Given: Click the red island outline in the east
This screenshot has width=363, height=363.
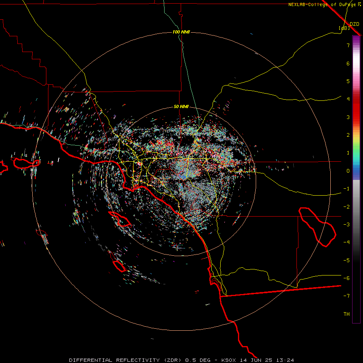Looking at the screenshot, I should pos(317,227).
